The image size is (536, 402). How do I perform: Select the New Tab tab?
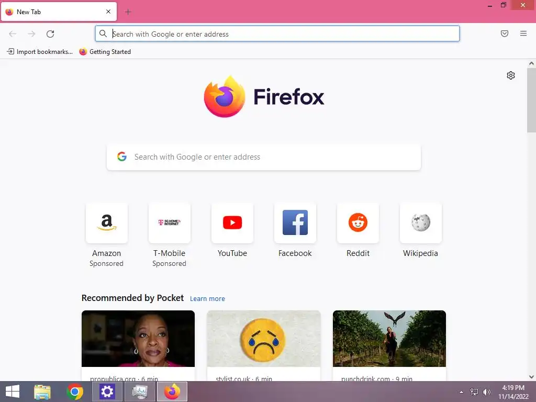click(59, 12)
